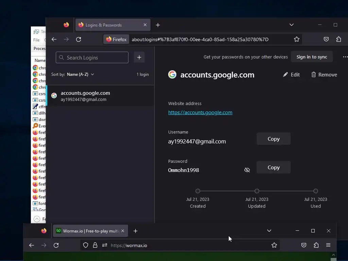Viewport: 348px width, 261px height.
Task: Click the padlock site security icon
Action: click(95, 245)
